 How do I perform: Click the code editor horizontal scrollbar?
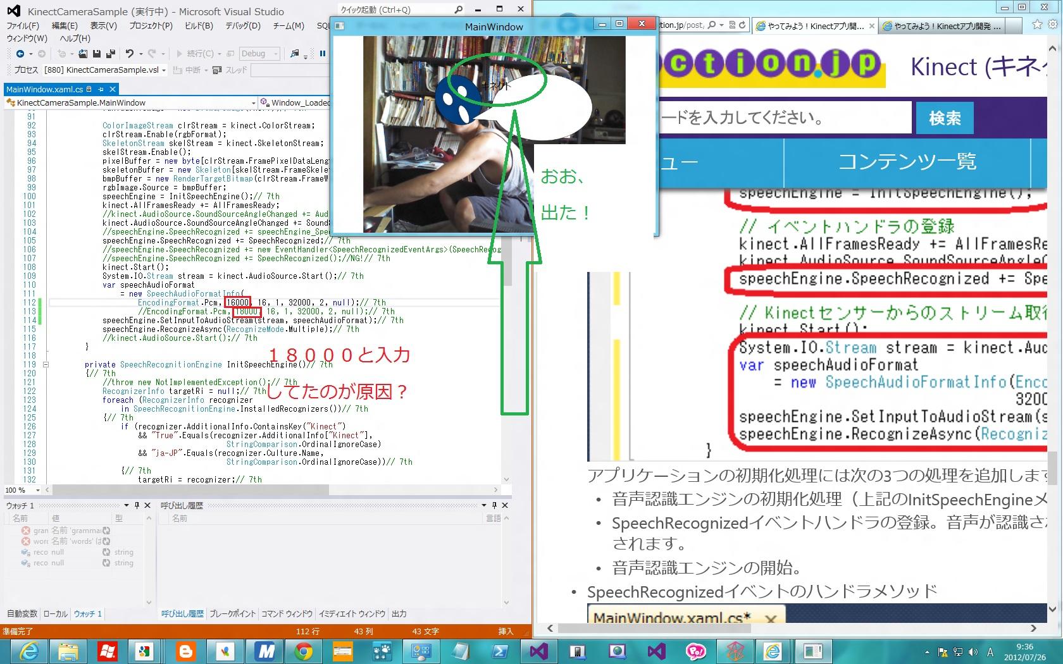(272, 489)
